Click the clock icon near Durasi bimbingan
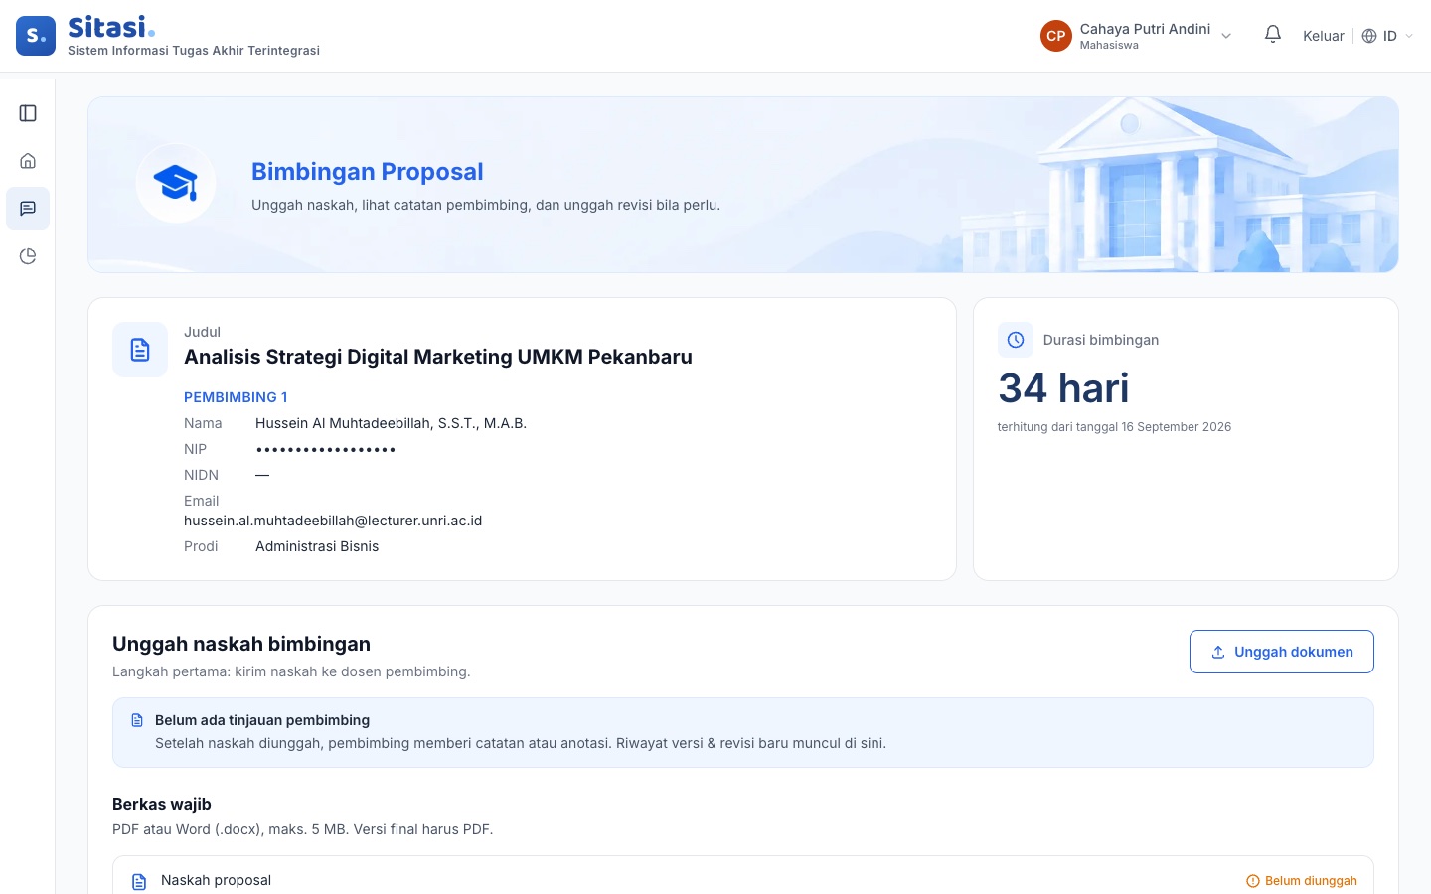Viewport: 1431px width, 894px height. 1016,340
